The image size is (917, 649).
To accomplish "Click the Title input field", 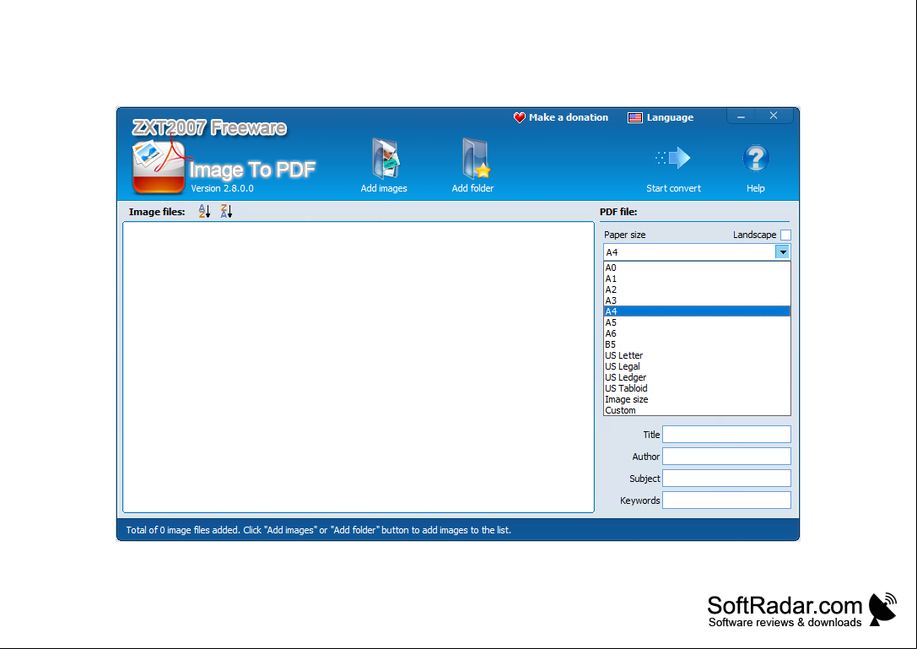I will coord(726,435).
